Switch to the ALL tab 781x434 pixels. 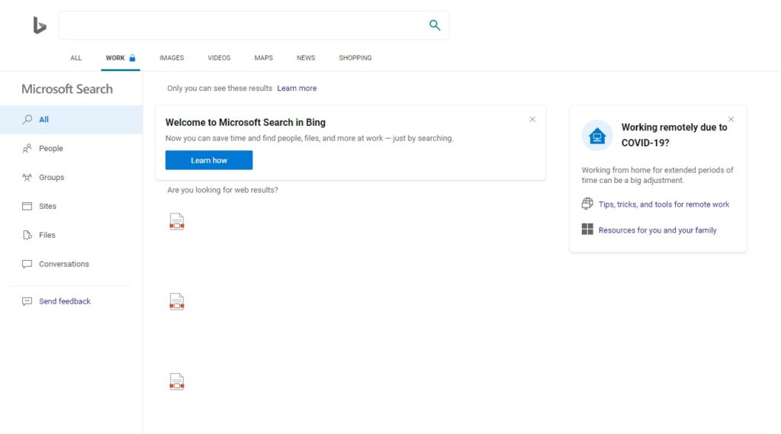click(76, 58)
